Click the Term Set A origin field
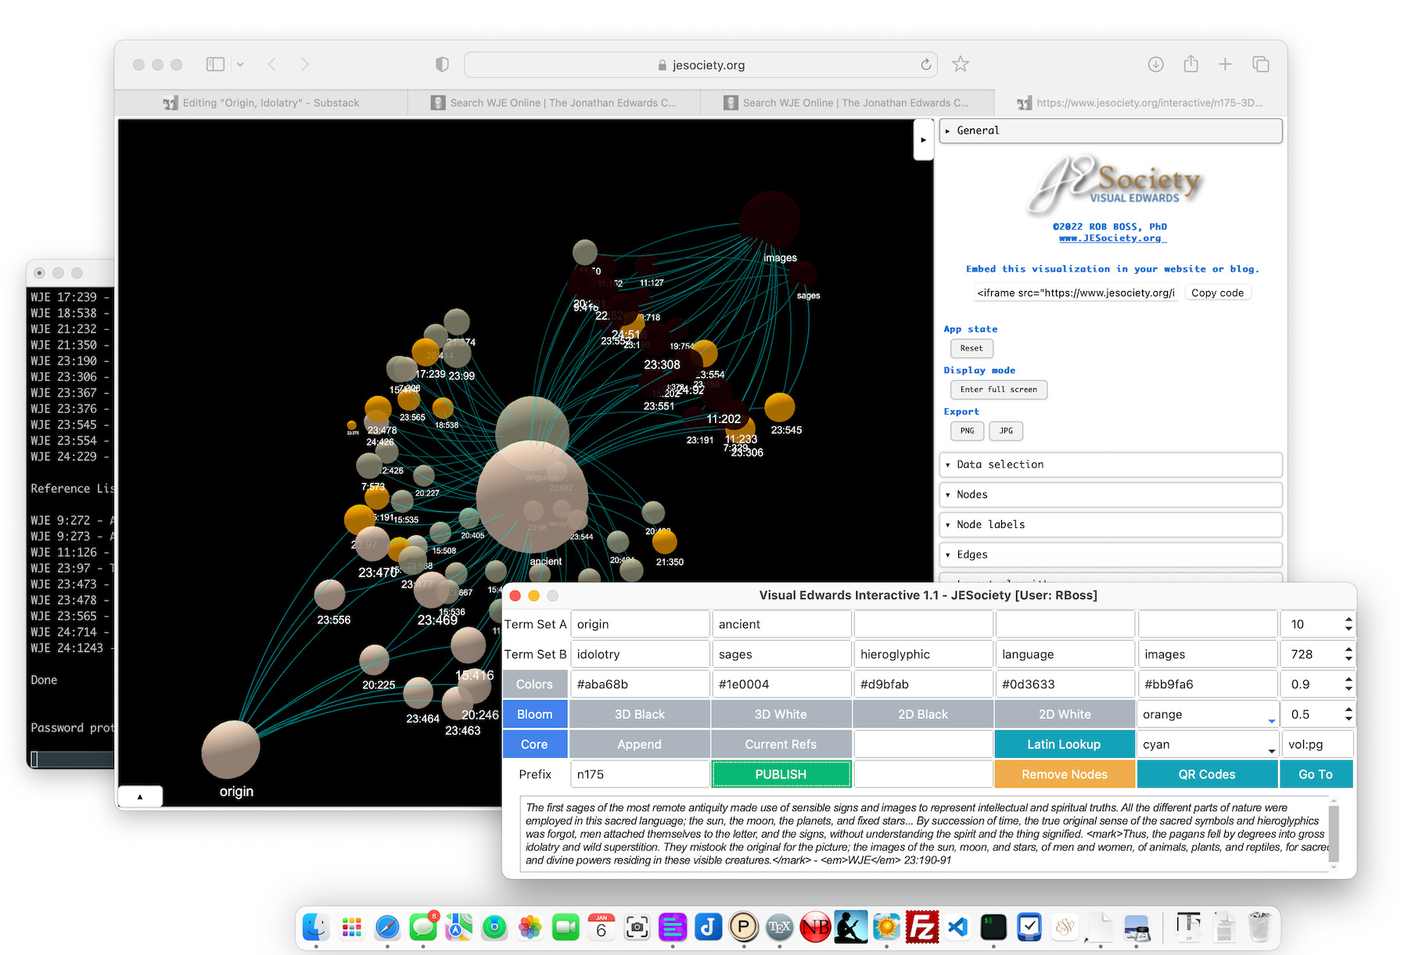Image resolution: width=1408 pixels, height=955 pixels. coord(640,624)
